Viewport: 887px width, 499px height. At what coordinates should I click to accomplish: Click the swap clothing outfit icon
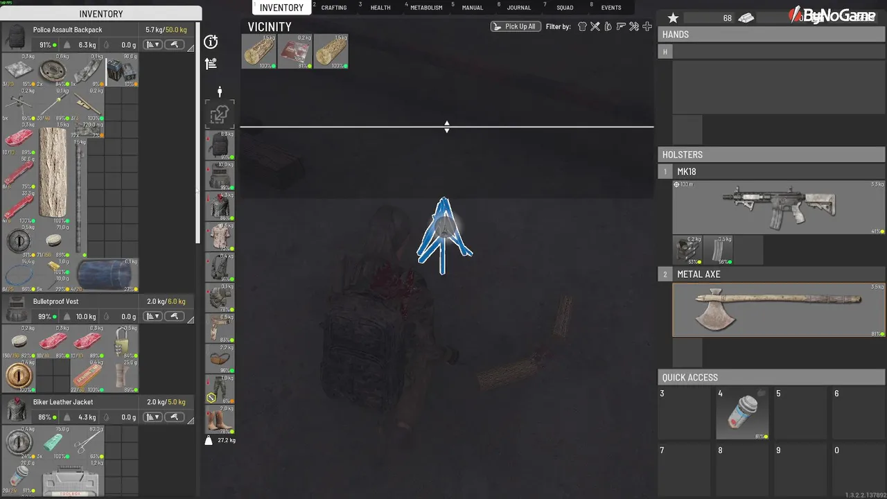click(x=220, y=115)
